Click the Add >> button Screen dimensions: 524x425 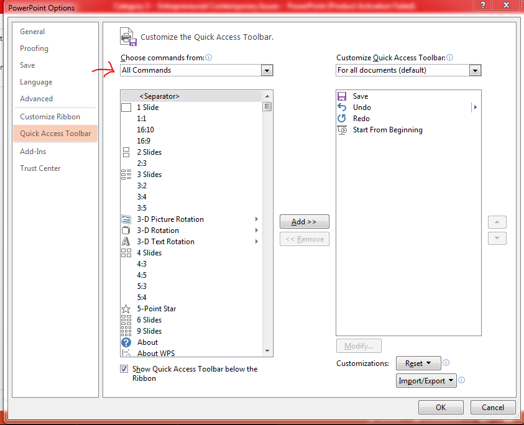(x=304, y=222)
